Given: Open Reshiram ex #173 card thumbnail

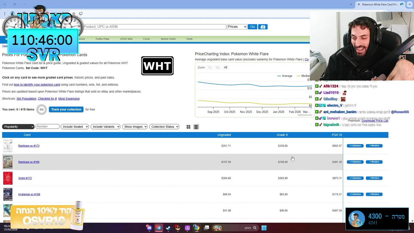Looking at the screenshot, I should coord(8,146).
